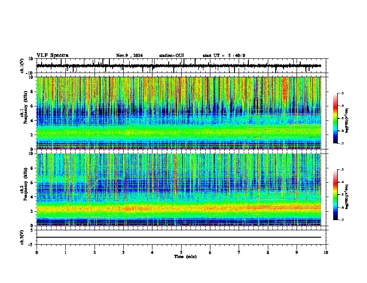Click the "6" tick on the time axis
This screenshot has width=367, height=283.
[210, 252]
